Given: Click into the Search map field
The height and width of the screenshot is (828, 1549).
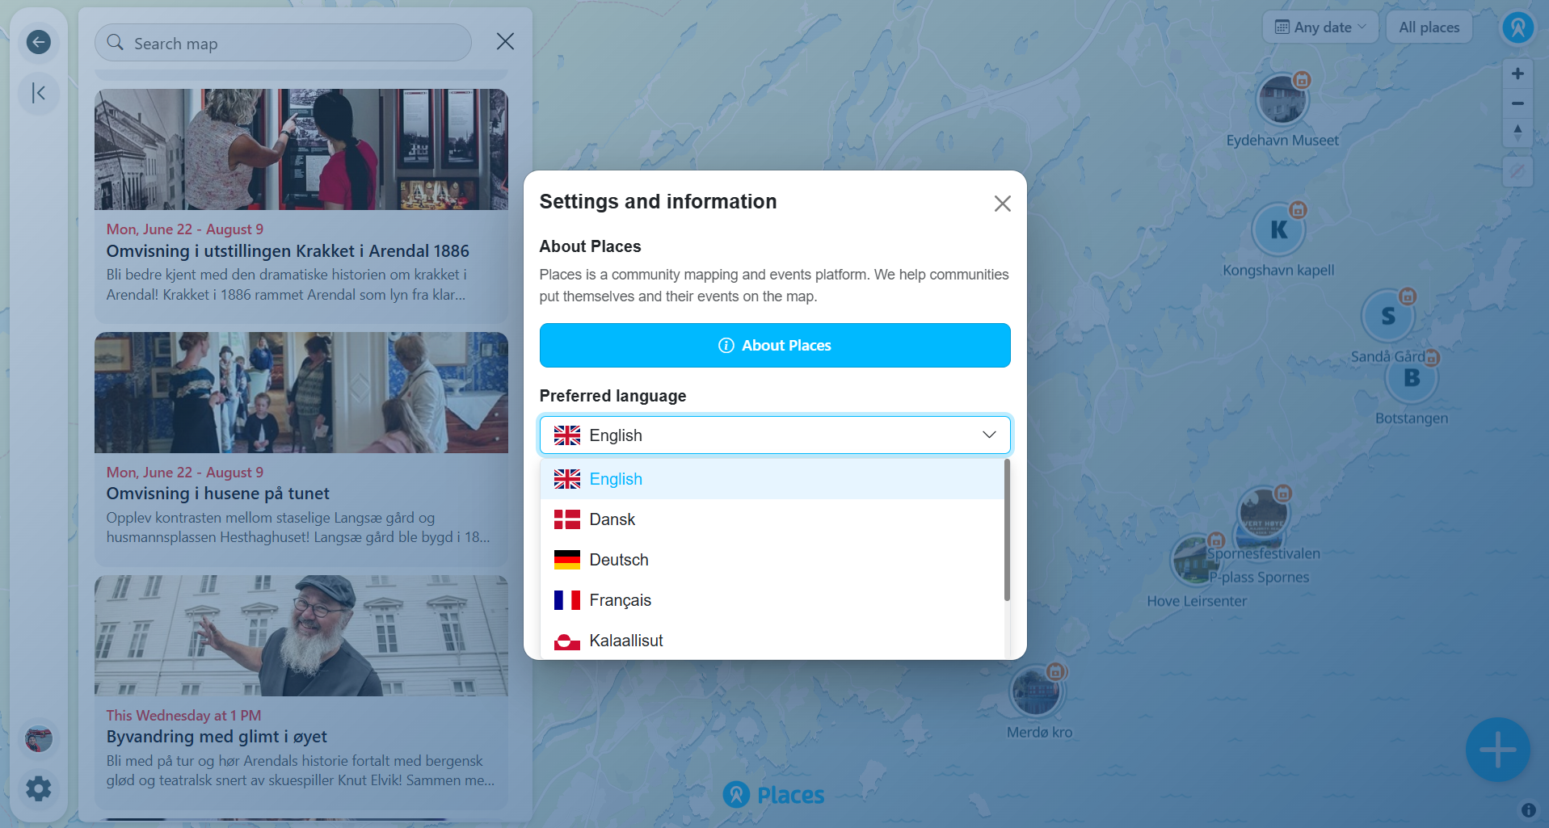Looking at the screenshot, I should (x=283, y=43).
